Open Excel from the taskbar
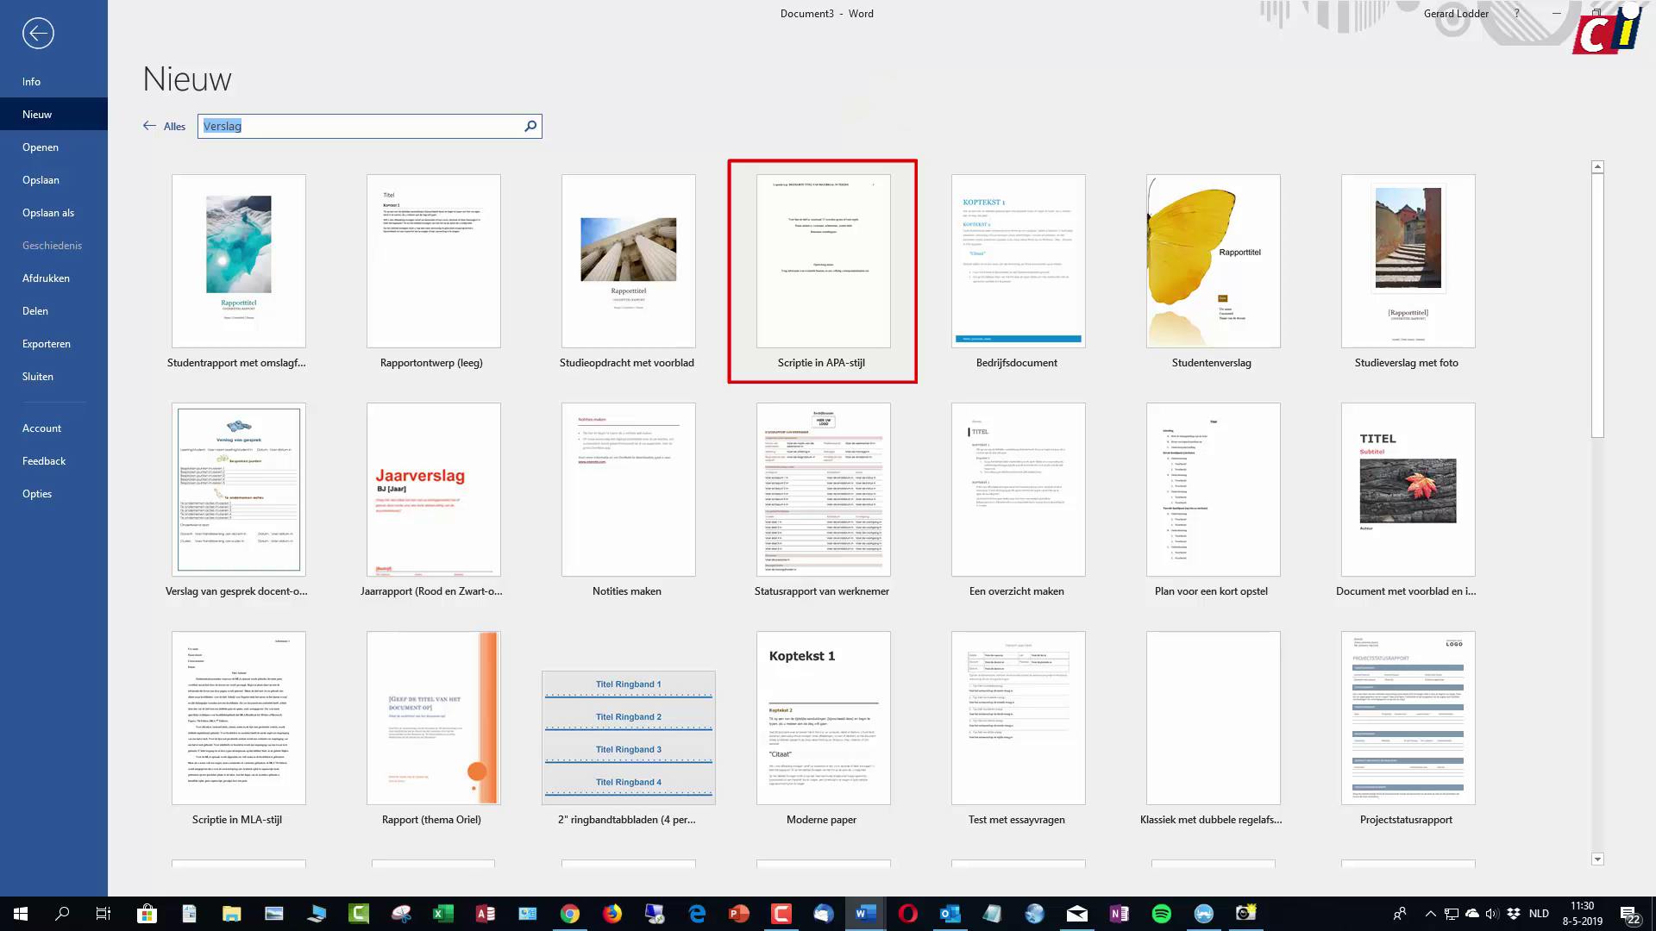 pos(443,914)
